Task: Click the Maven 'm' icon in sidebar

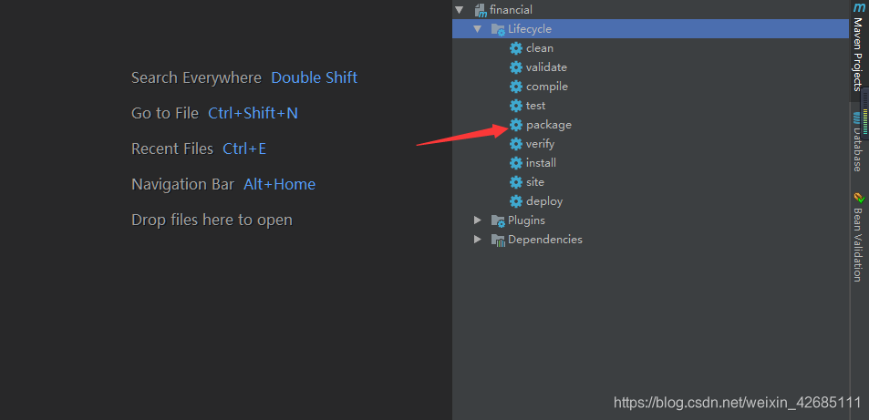Action: [858, 8]
